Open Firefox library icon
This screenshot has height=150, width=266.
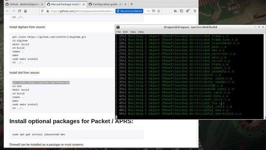click(175, 11)
